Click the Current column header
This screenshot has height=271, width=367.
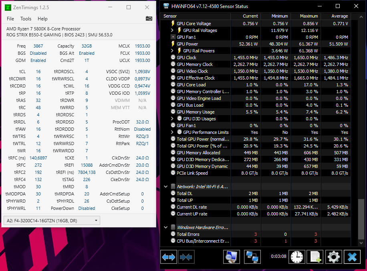tap(246, 16)
